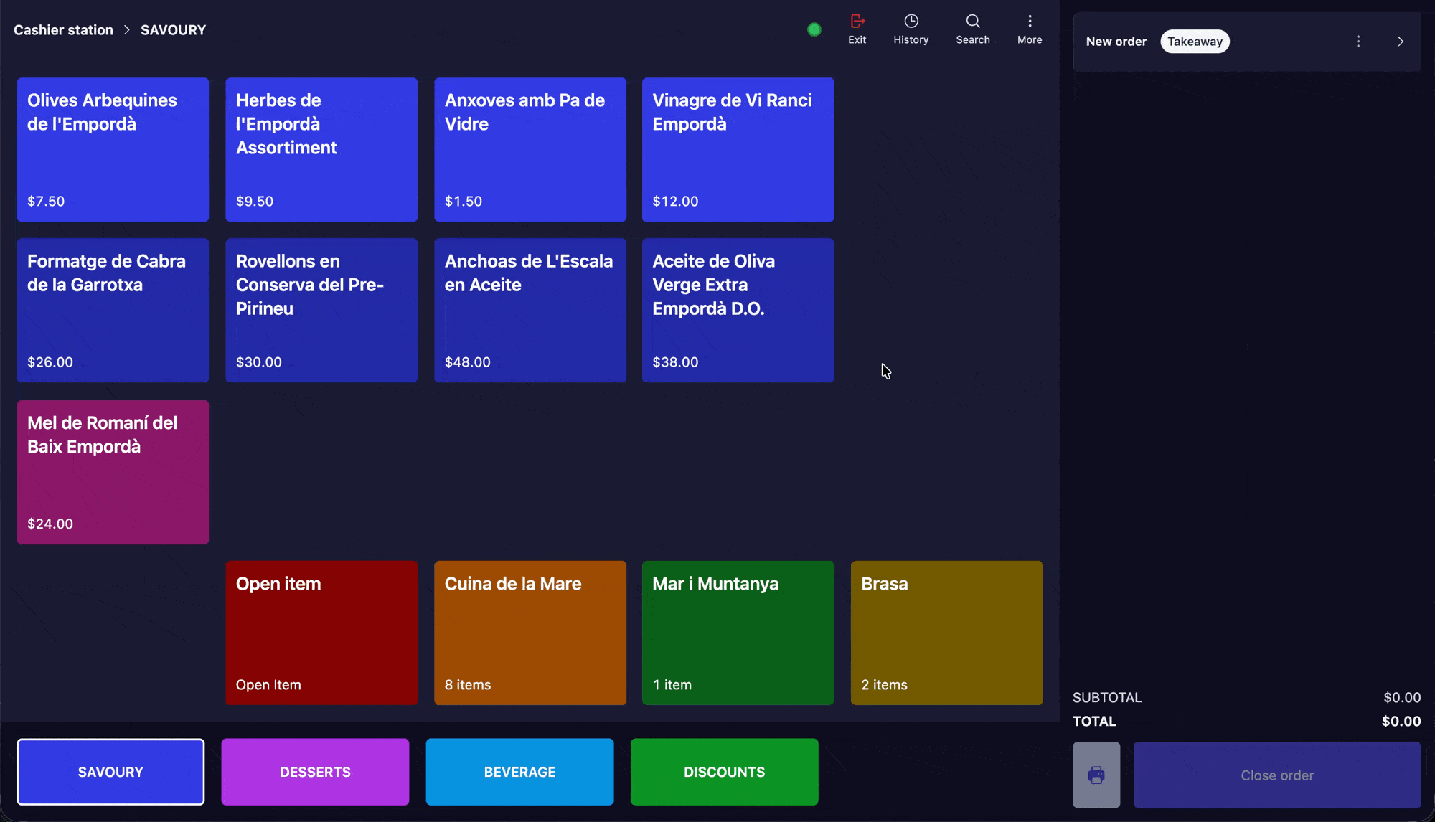Screen dimensions: 1435x822
Task: Click the print receipt icon
Action: click(1096, 775)
